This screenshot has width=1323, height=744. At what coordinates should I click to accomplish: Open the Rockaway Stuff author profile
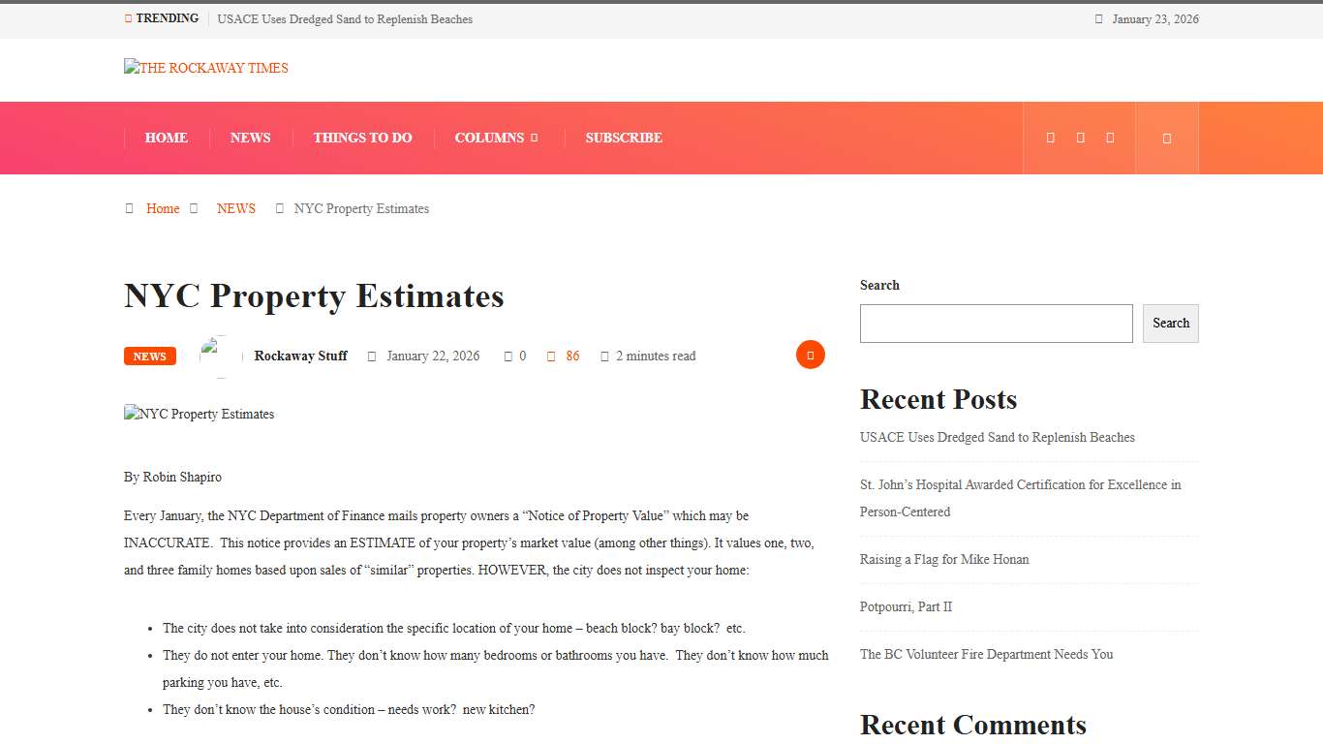coord(300,356)
